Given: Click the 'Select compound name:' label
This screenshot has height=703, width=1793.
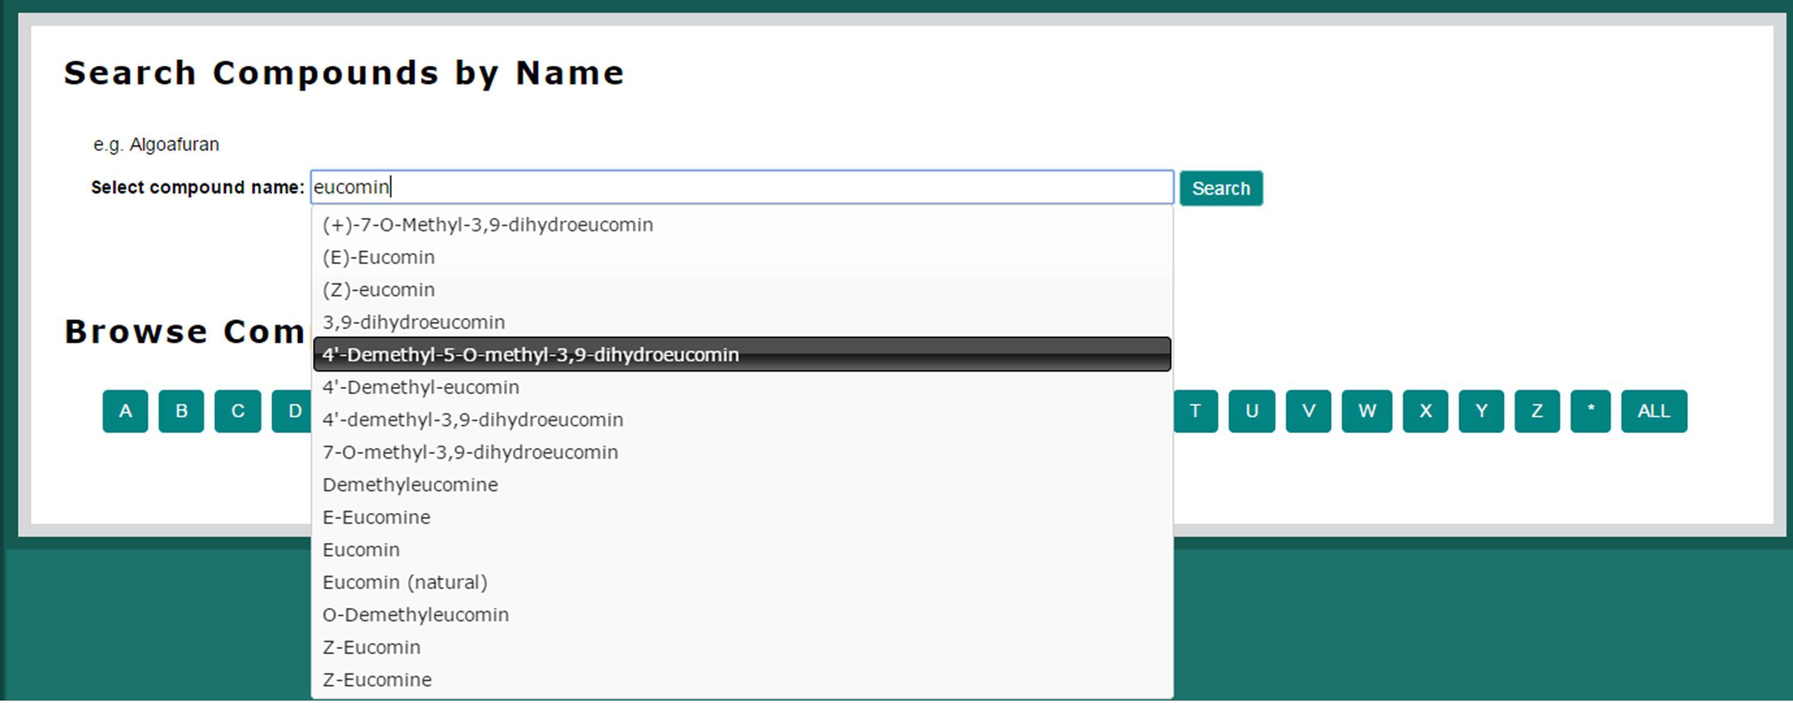Looking at the screenshot, I should (198, 188).
